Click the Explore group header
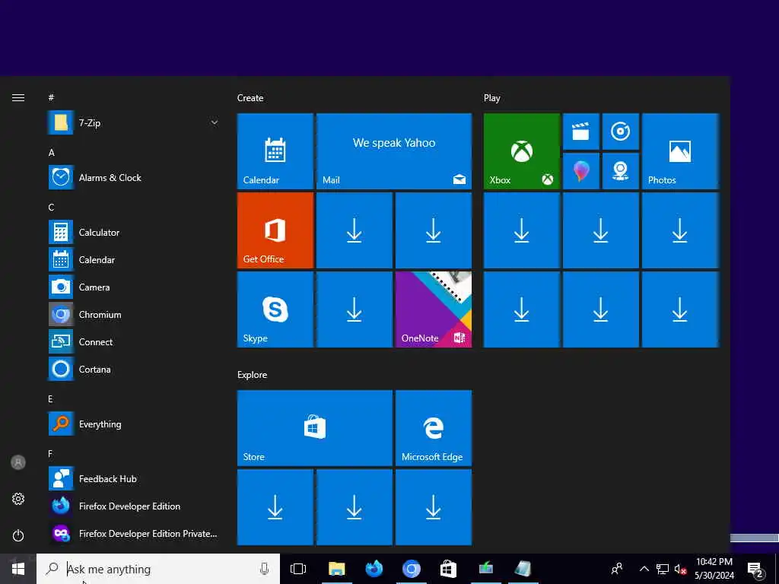This screenshot has width=779, height=584. [252, 374]
